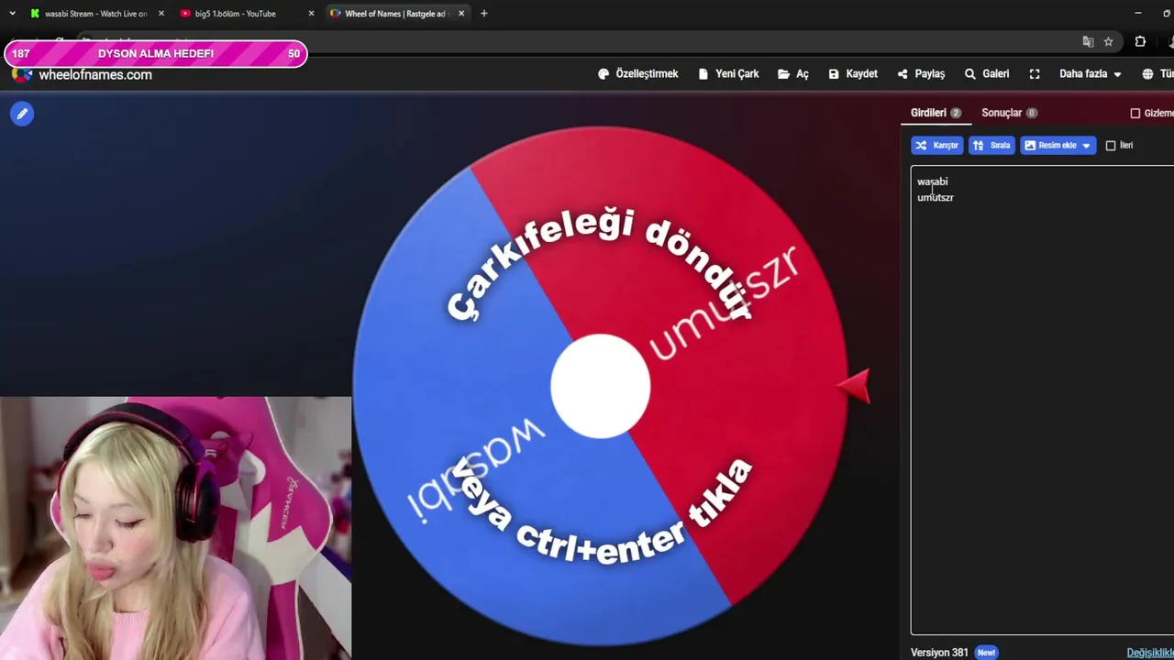Click the Kaydet floppy disk icon
The width and height of the screenshot is (1174, 660).
pos(834,74)
